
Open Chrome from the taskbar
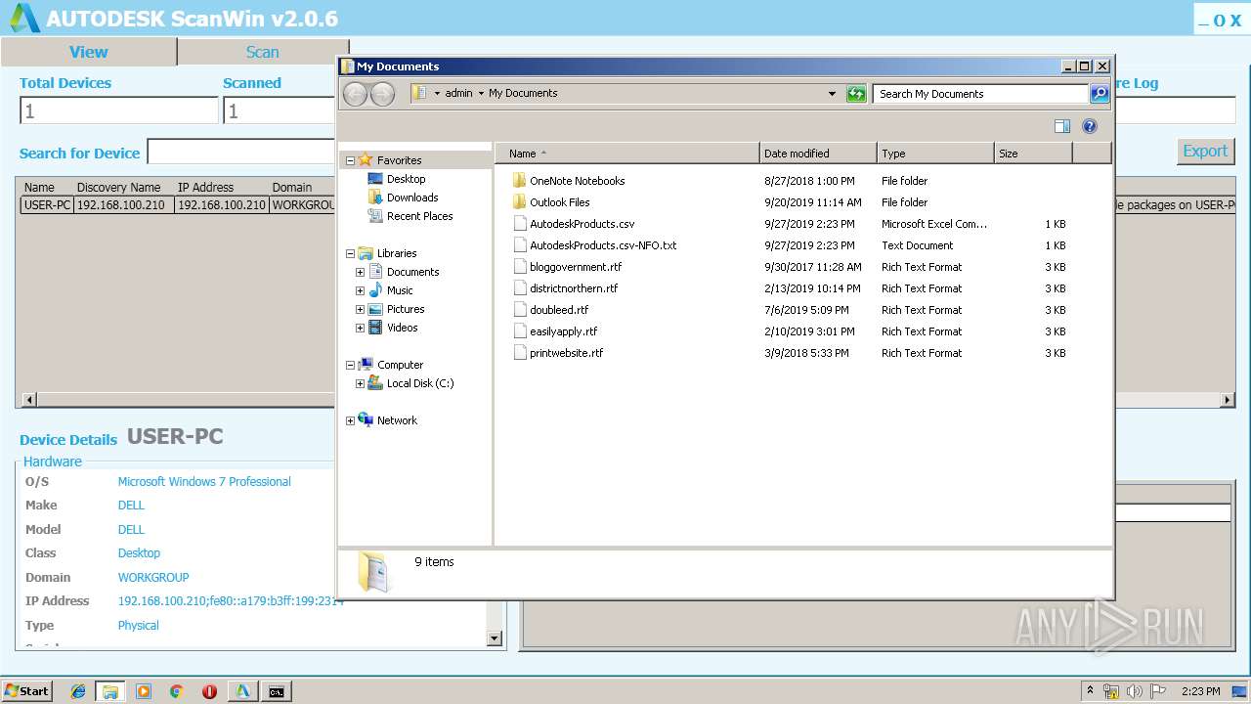(x=176, y=691)
